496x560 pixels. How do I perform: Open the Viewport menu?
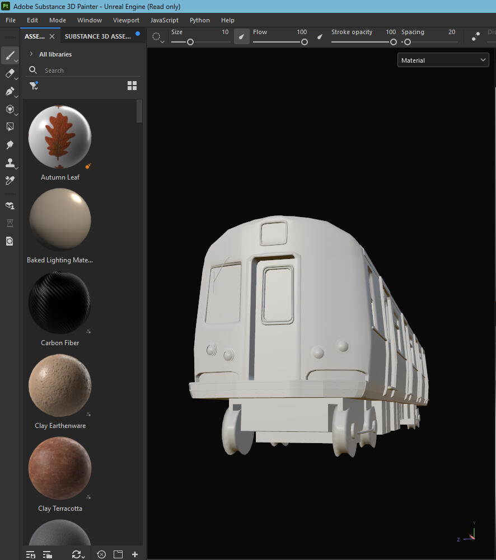(x=126, y=20)
